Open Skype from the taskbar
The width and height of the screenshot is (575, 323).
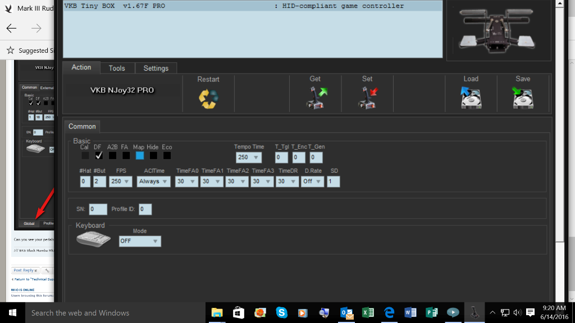[x=282, y=313]
